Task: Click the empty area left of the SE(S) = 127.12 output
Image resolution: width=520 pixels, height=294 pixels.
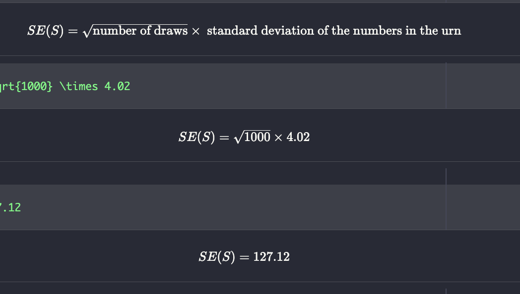Action: point(99,257)
